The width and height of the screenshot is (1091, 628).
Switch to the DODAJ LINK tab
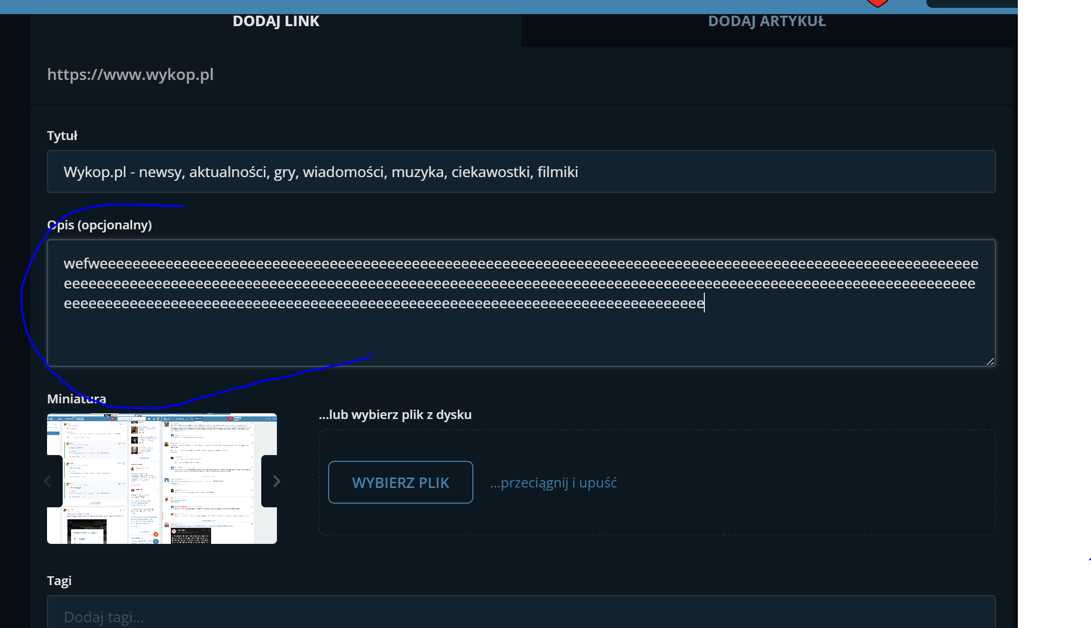[x=276, y=21]
